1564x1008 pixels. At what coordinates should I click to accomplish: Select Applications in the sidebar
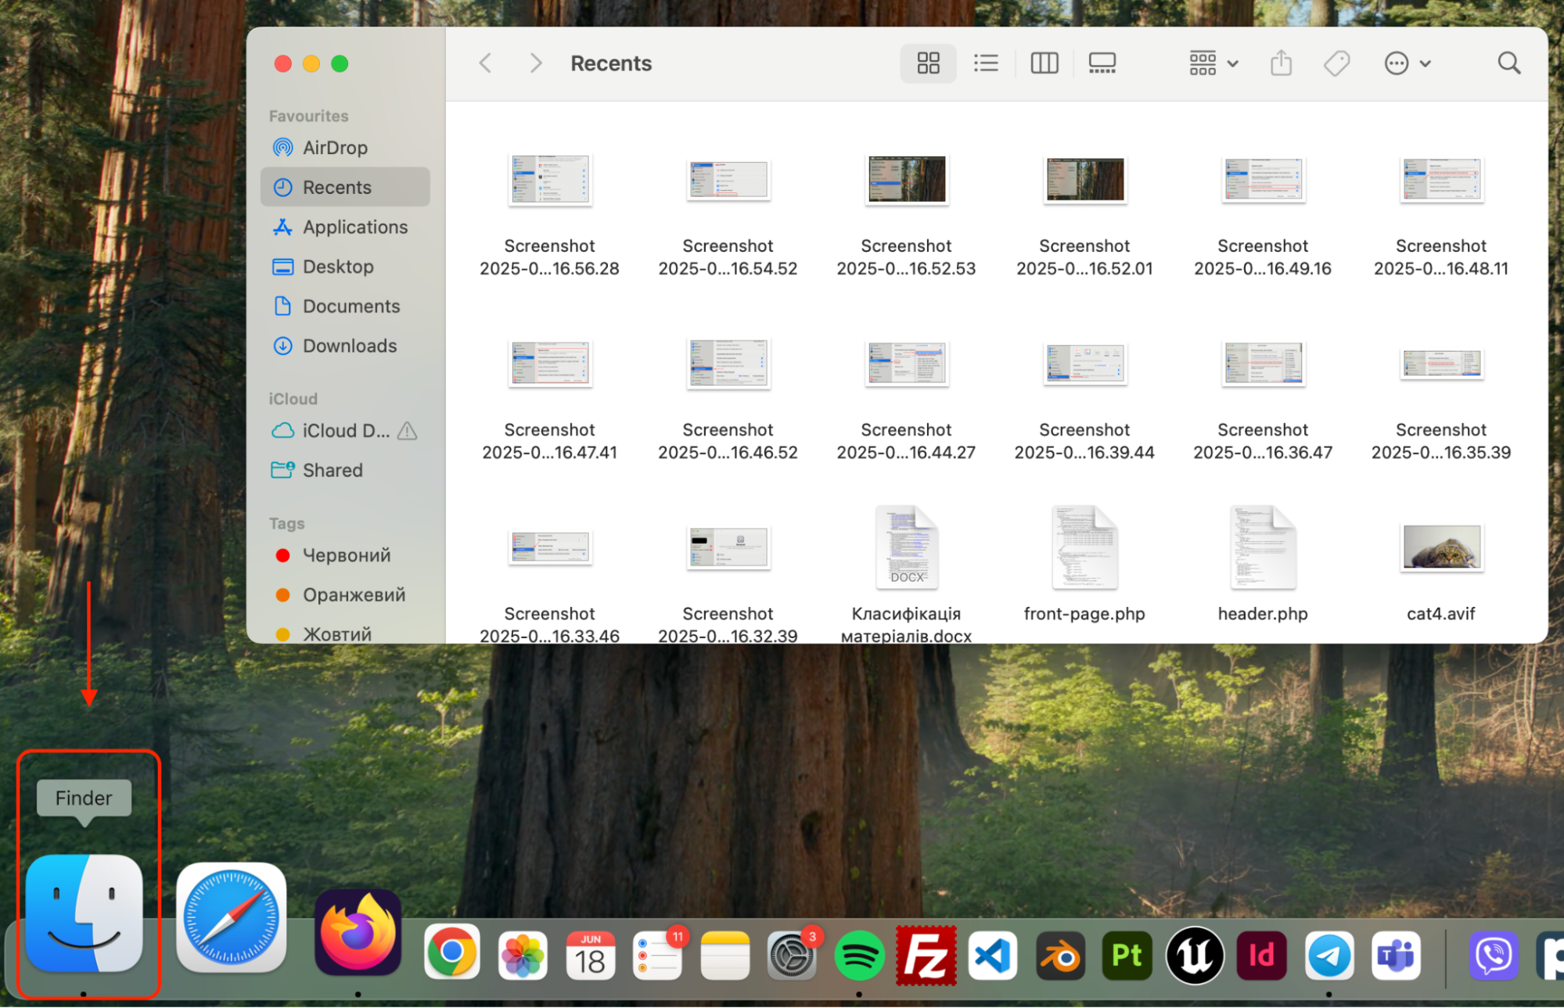pyautogui.click(x=354, y=227)
